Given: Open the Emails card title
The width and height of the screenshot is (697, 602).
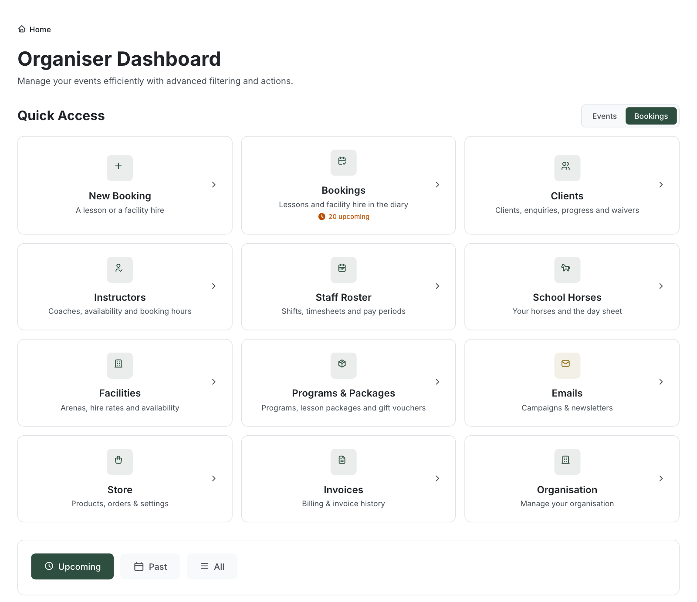Looking at the screenshot, I should tap(567, 393).
